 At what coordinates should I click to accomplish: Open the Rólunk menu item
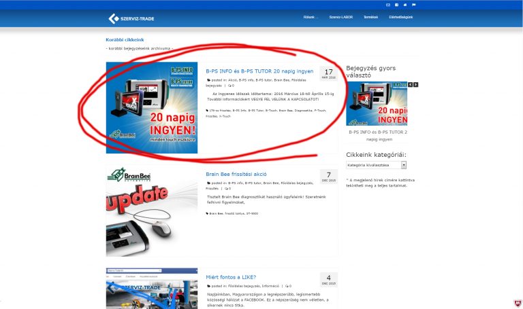click(x=311, y=17)
